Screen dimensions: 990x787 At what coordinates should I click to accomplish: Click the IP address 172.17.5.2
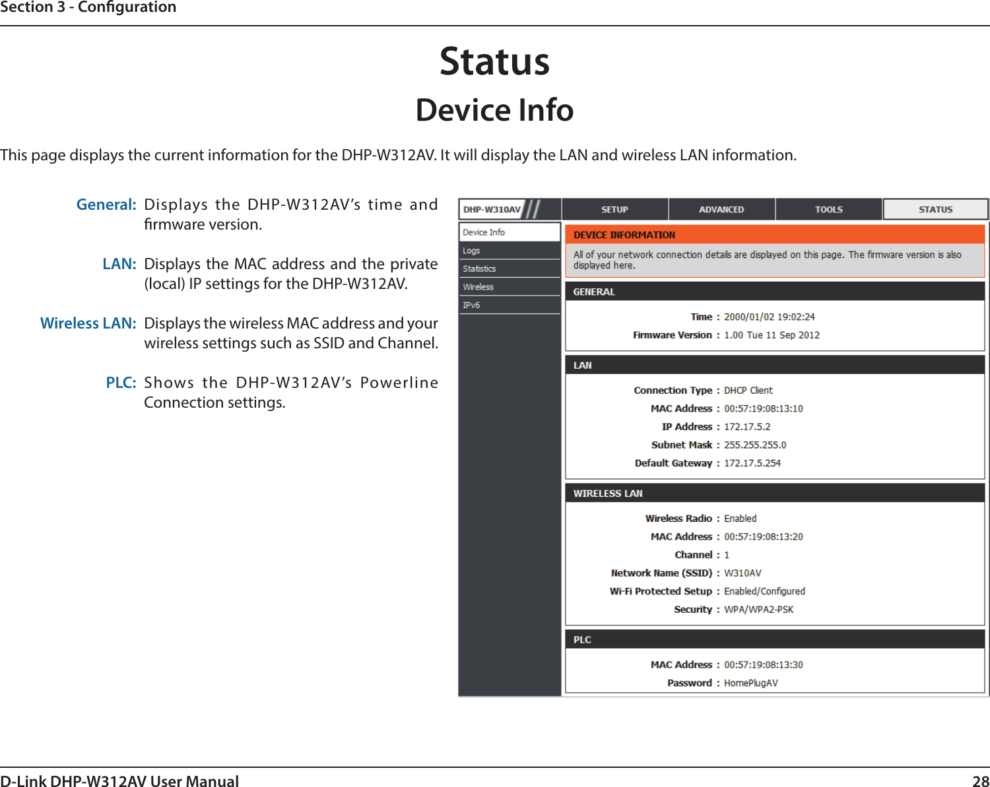coord(747,427)
